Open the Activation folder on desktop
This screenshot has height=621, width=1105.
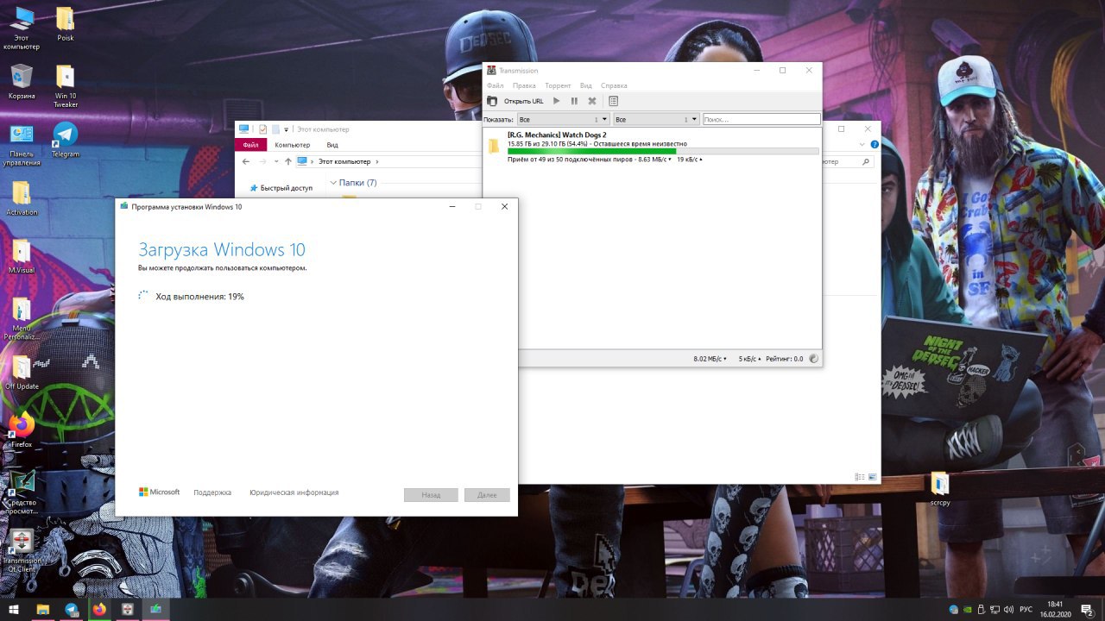tap(22, 198)
